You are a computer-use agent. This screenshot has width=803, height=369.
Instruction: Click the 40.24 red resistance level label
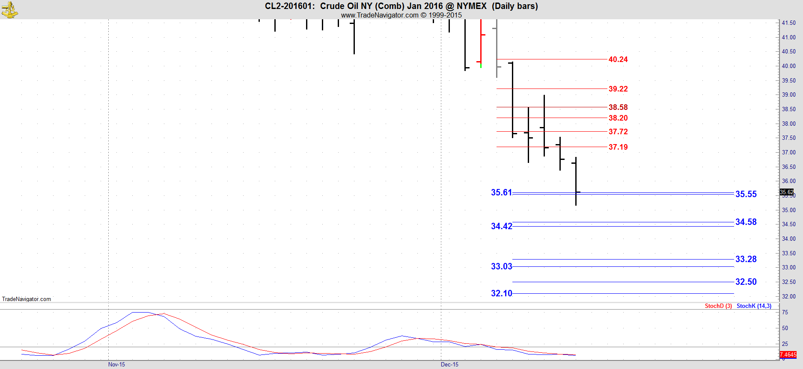tap(618, 59)
